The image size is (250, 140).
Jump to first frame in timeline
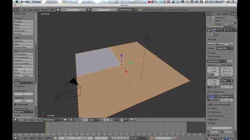pos(112,138)
